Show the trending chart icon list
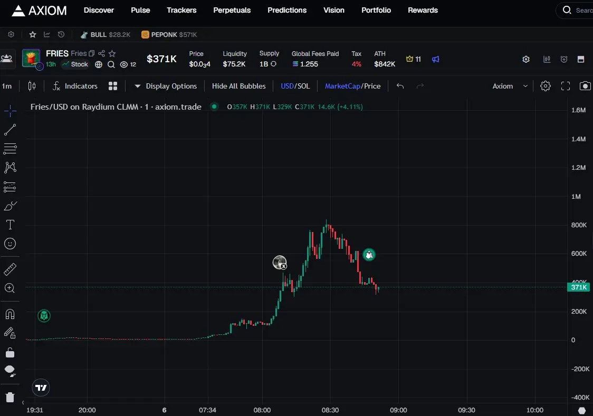Image resolution: width=593 pixels, height=416 pixels. [x=47, y=34]
